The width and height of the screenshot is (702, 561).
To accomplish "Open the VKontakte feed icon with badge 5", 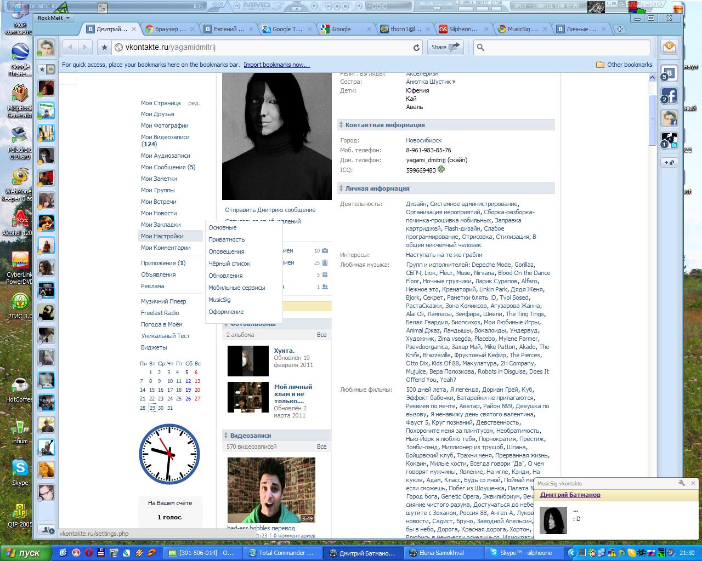I will (669, 73).
